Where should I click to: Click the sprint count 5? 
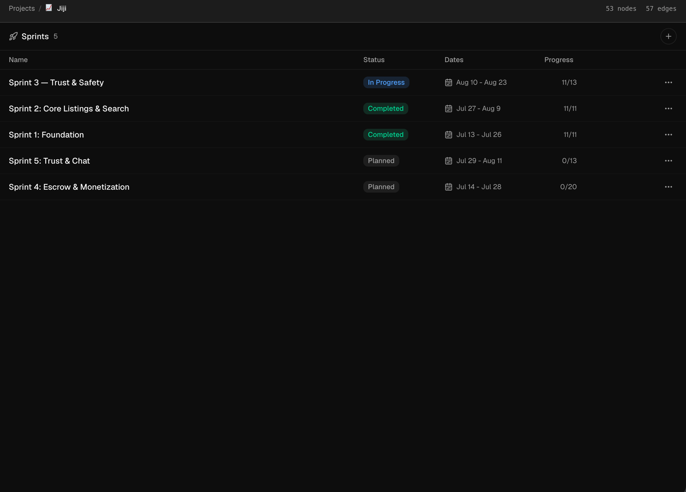click(x=56, y=36)
